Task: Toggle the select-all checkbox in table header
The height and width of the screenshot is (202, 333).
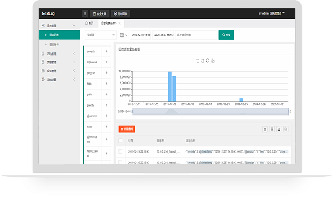Action: [120, 140]
